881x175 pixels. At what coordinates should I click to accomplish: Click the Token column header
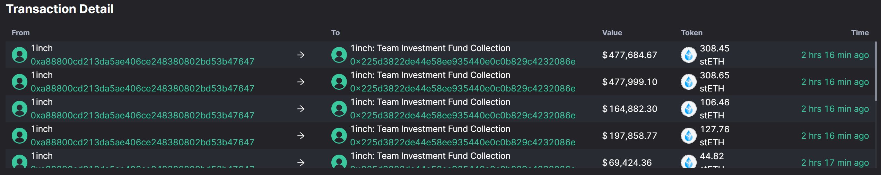click(691, 33)
